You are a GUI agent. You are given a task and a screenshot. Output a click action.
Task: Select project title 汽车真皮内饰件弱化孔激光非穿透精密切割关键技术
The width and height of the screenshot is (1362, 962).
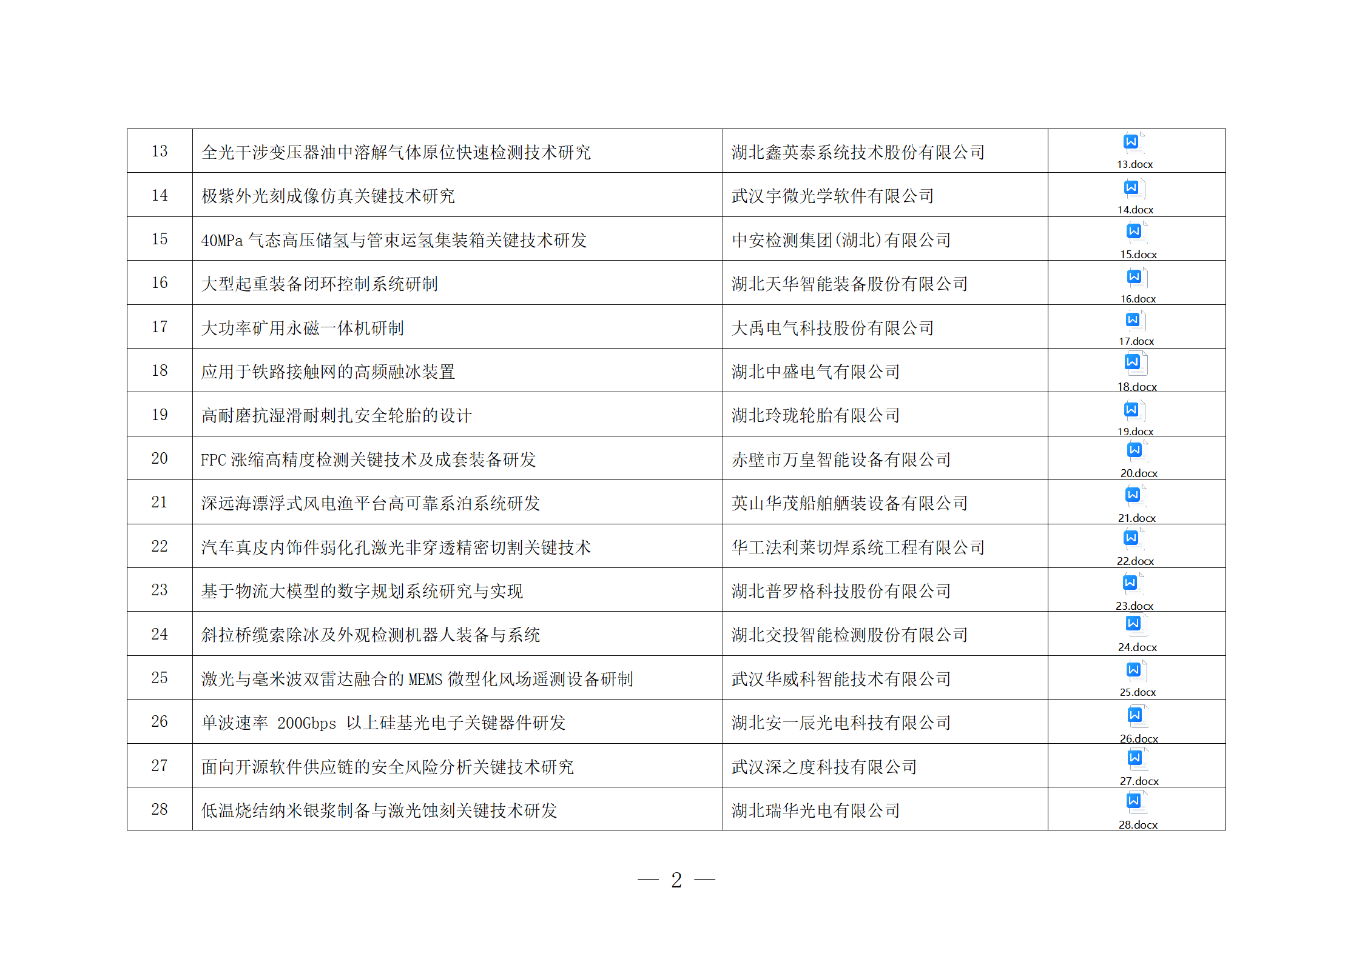396,547
